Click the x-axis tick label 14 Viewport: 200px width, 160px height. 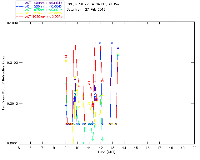(x=124, y=148)
